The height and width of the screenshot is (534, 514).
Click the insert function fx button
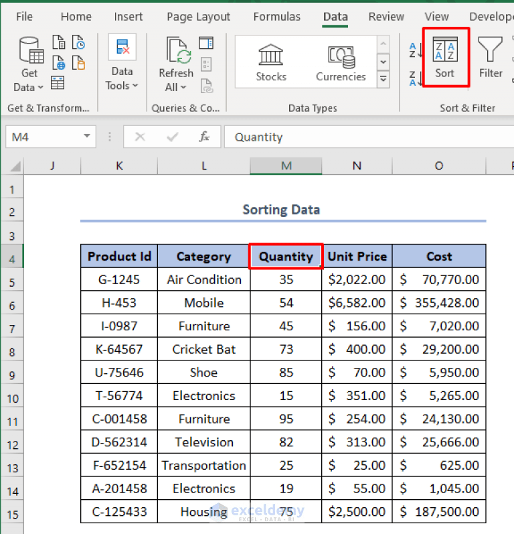(x=204, y=137)
